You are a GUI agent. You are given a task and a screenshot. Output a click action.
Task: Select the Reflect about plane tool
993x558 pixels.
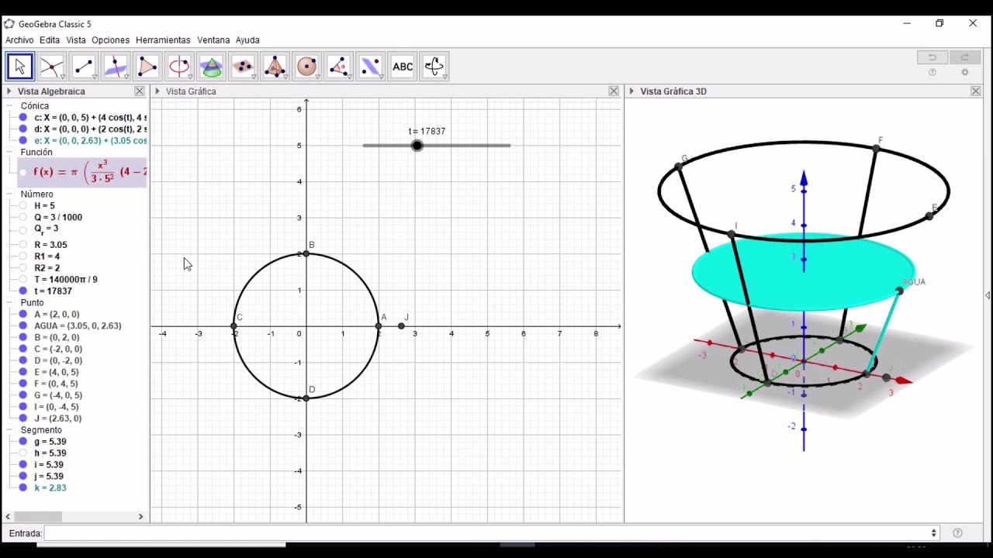pyautogui.click(x=370, y=67)
